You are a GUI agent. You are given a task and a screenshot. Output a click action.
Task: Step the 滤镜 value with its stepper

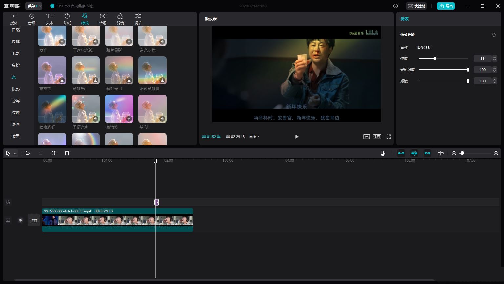pyautogui.click(x=495, y=81)
